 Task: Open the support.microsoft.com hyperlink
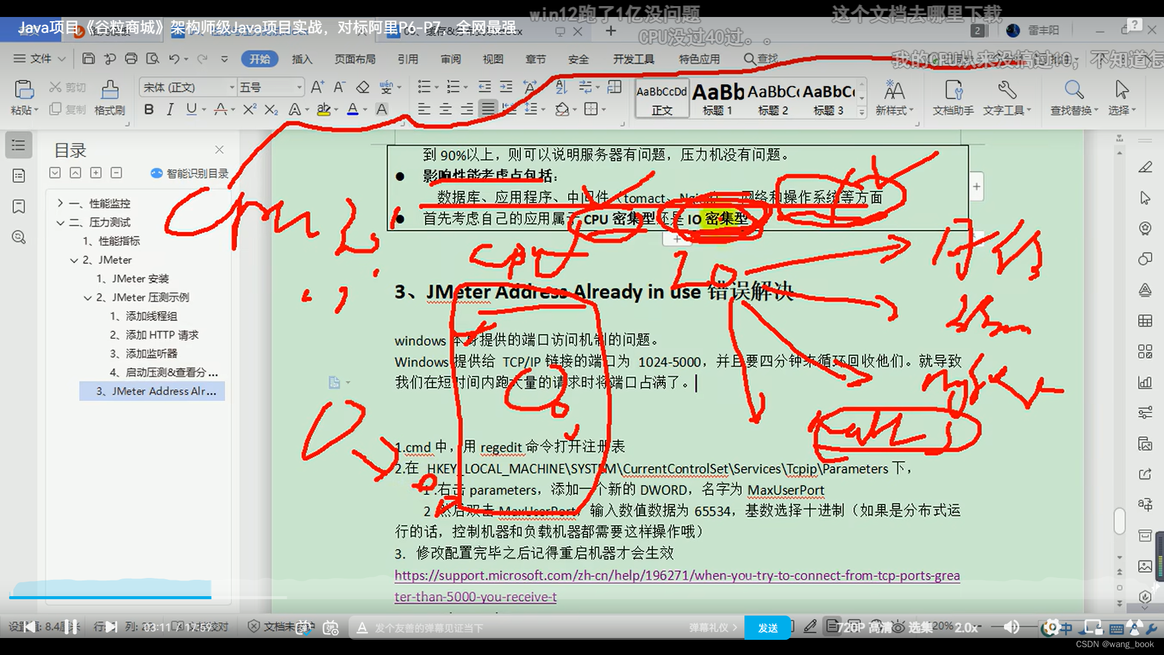677,586
